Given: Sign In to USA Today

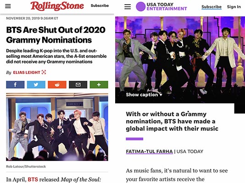Looking at the screenshot, I should click(x=234, y=7).
